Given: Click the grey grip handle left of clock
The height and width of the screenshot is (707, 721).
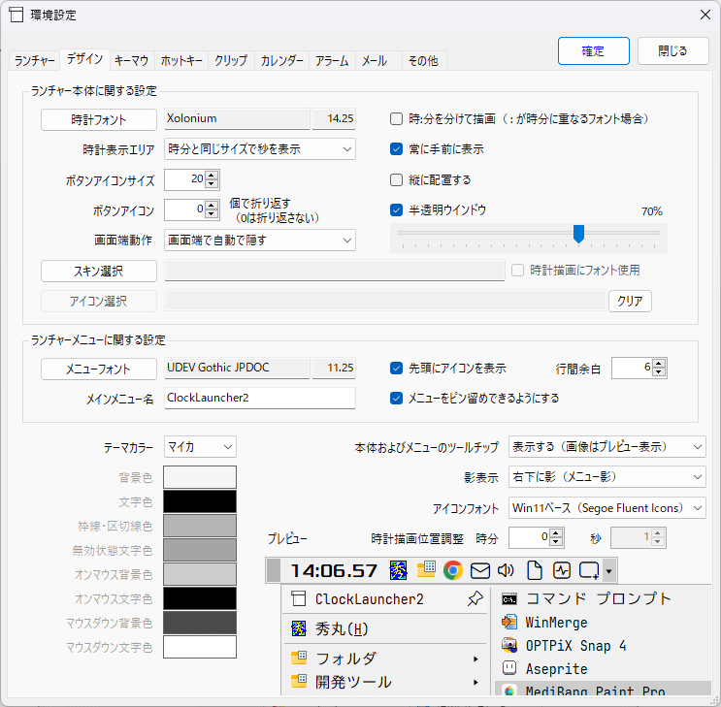Looking at the screenshot, I should coord(274,570).
